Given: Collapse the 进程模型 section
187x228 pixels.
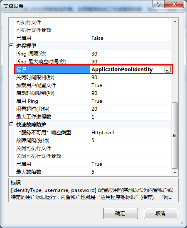Looking at the screenshot, I should (11, 46).
